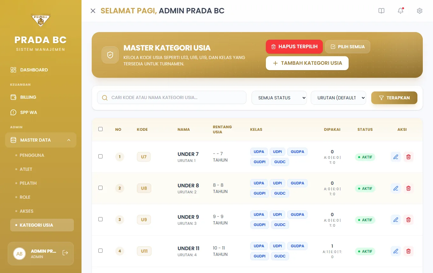Check the box for the U8 row
The width and height of the screenshot is (433, 273).
click(x=101, y=188)
